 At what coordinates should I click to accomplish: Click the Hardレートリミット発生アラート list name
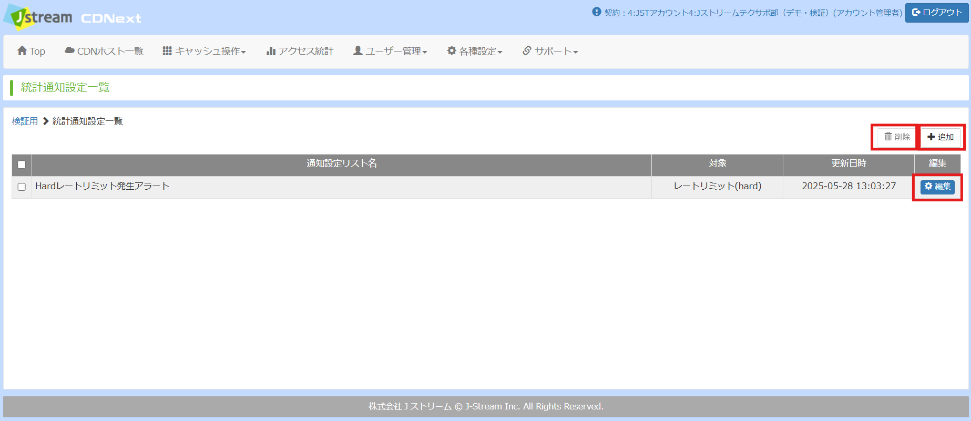(x=103, y=186)
